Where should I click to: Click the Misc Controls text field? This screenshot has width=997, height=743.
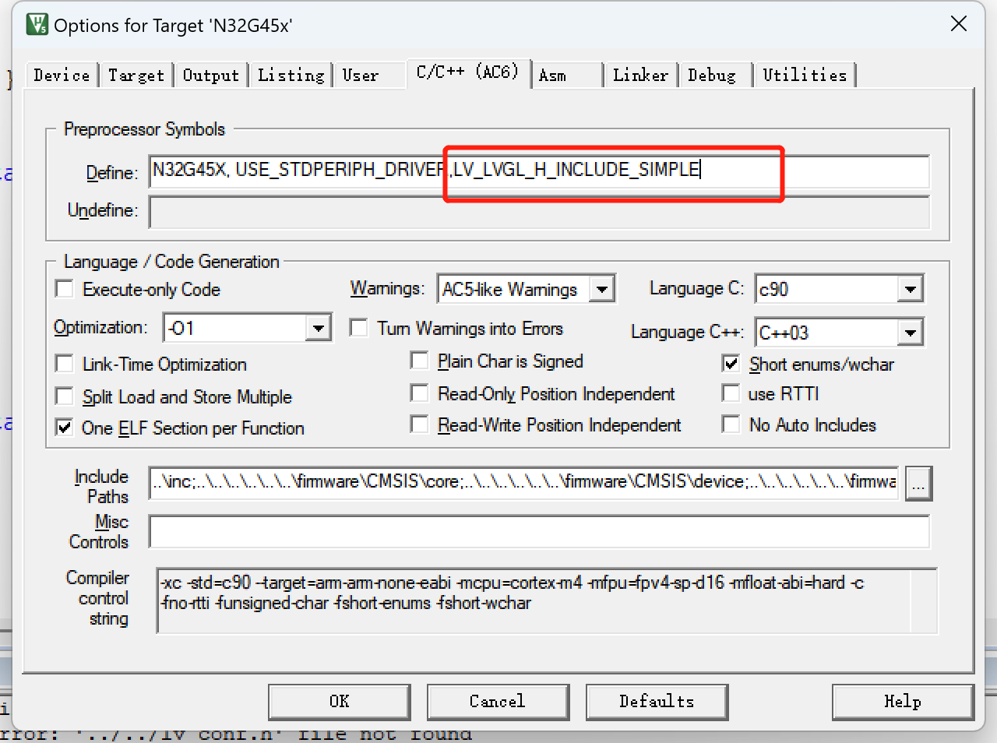click(x=537, y=532)
